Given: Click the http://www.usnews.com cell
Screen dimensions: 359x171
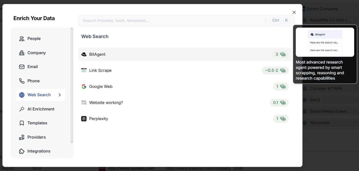Looking at the screenshot, I should pos(131,169).
